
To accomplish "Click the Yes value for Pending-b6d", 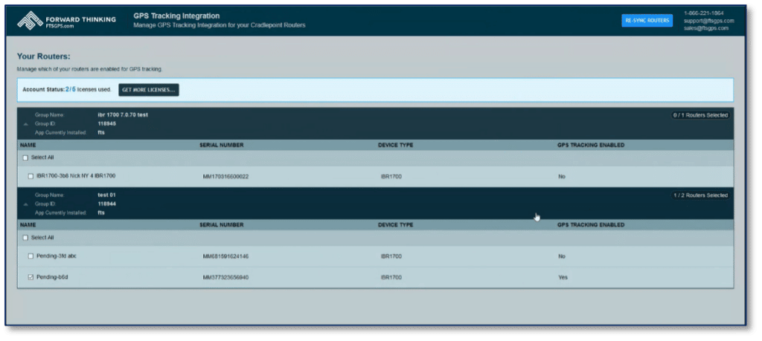I will [x=563, y=277].
